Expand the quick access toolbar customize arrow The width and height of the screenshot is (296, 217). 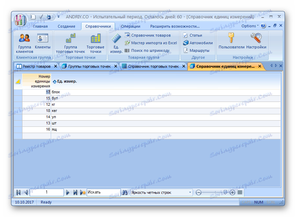[x=58, y=17]
